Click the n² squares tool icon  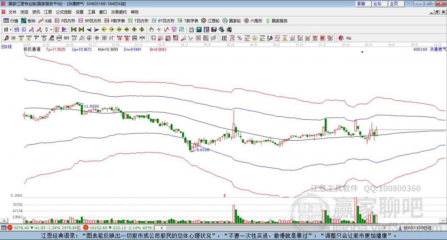pyautogui.click(x=74, y=38)
